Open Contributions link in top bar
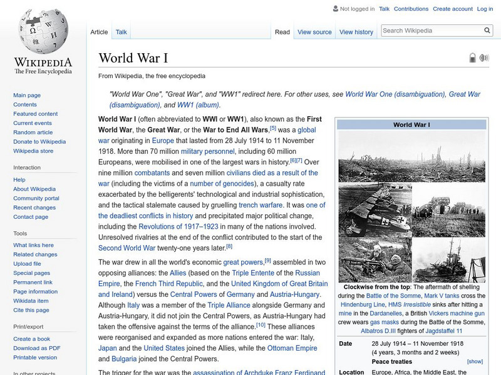The image size is (501, 375). point(411,9)
